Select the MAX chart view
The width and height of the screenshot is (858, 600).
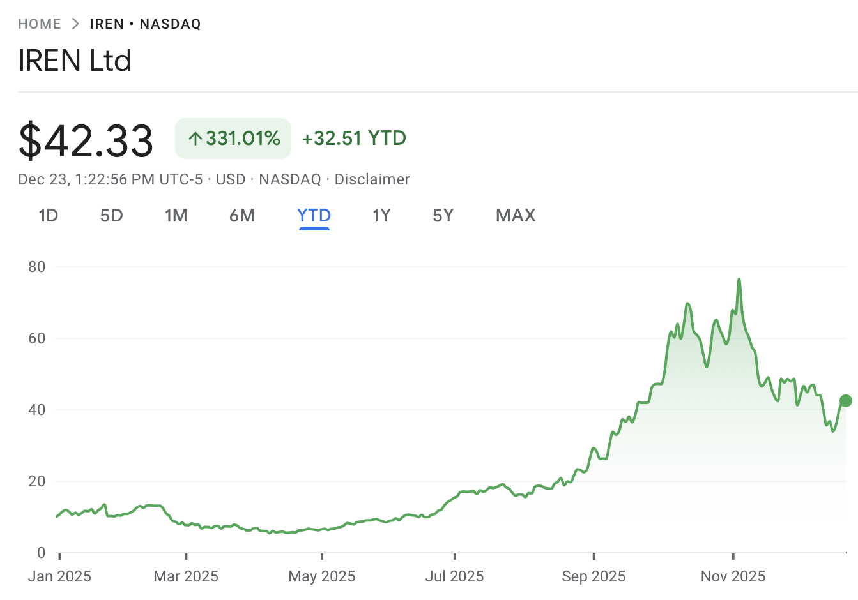click(515, 216)
